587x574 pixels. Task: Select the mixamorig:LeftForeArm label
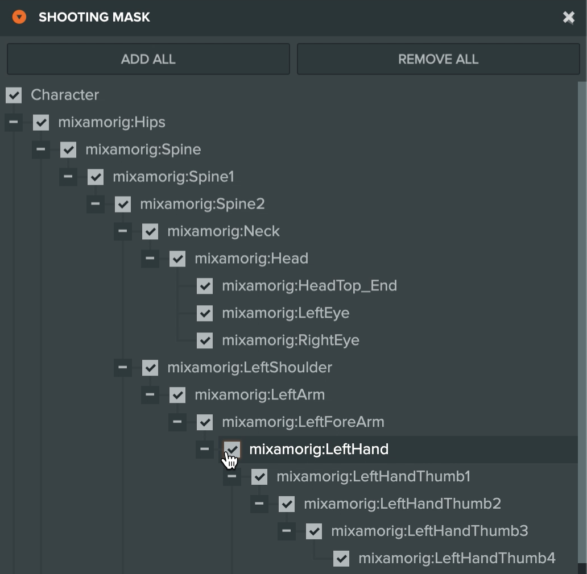pos(303,422)
